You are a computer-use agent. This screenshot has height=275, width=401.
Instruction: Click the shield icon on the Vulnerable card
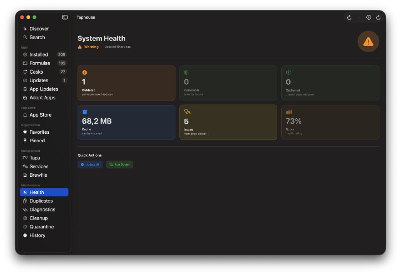tap(186, 73)
